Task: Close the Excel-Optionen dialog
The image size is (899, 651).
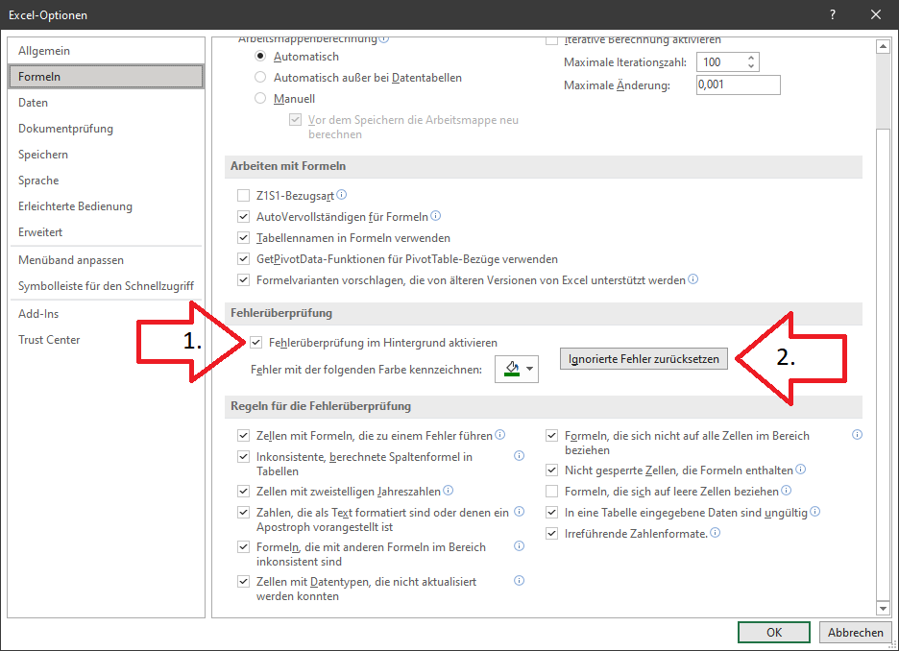Action: click(876, 15)
